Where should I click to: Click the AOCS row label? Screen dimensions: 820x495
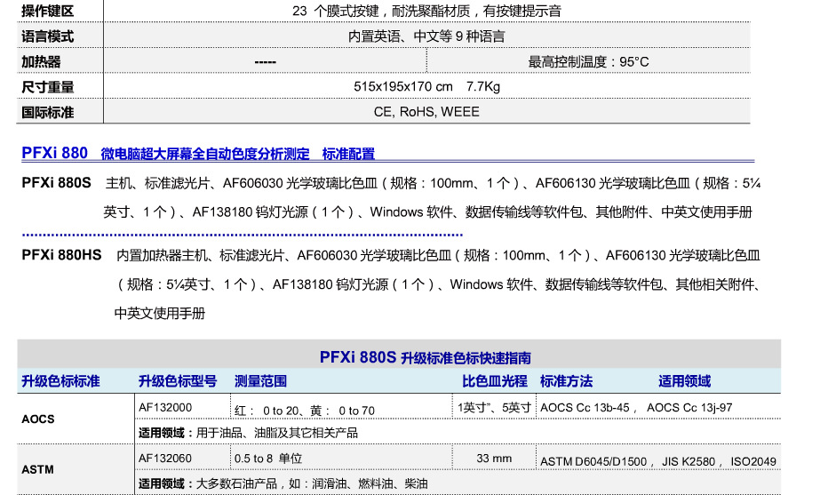coord(37,419)
